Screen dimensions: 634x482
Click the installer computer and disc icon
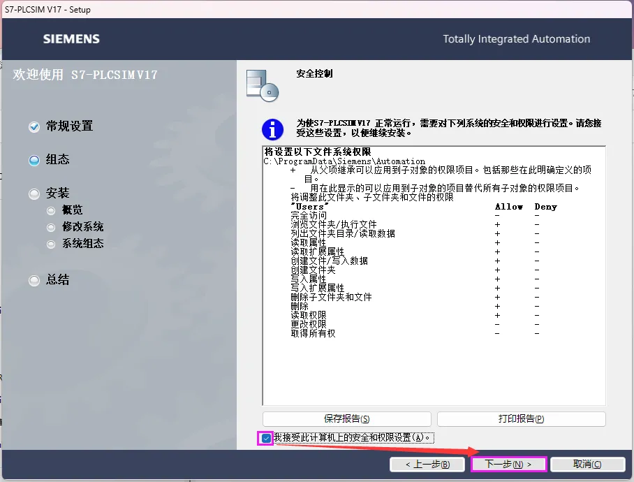(x=263, y=86)
